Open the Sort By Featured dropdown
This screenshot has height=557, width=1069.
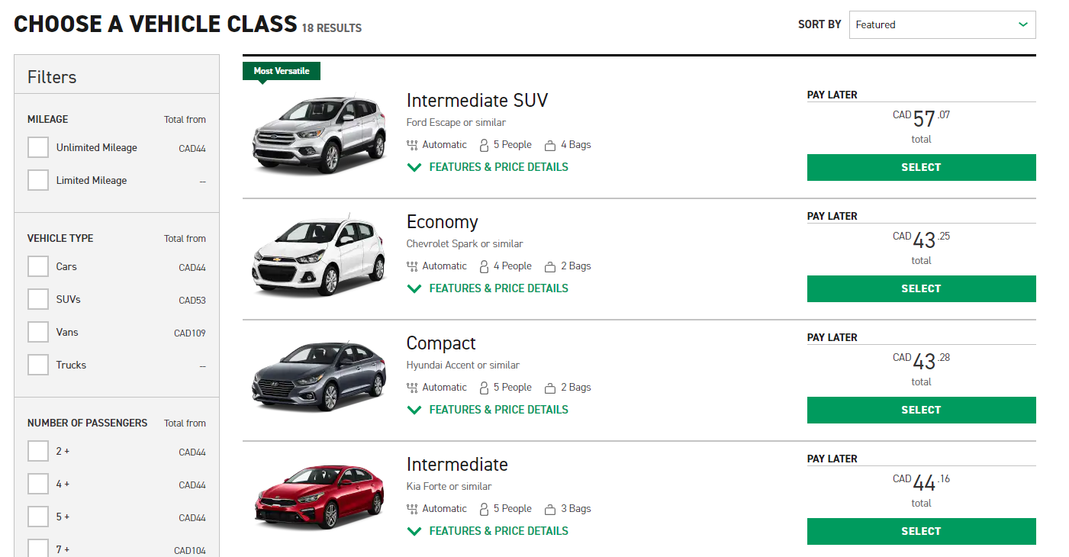942,24
